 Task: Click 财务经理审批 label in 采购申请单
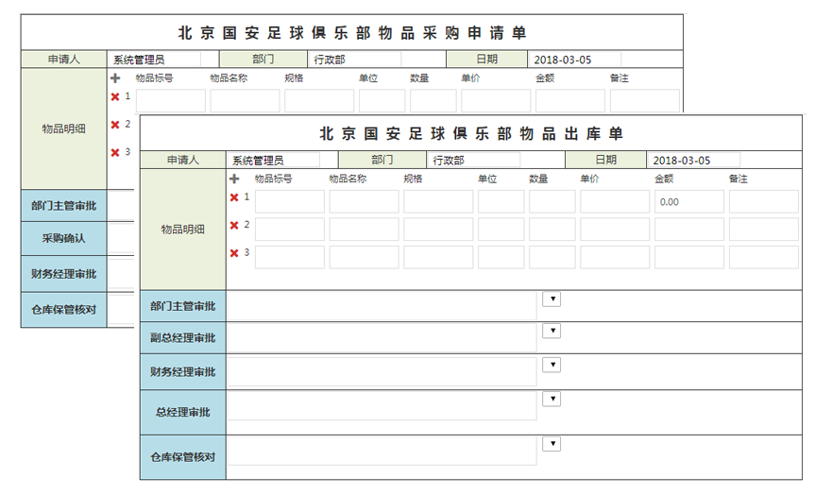(63, 274)
